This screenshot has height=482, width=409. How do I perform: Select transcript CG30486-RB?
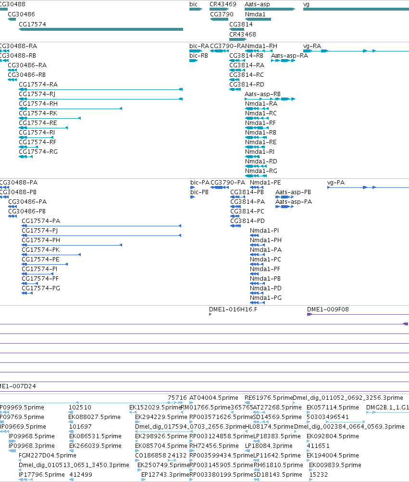[27, 75]
